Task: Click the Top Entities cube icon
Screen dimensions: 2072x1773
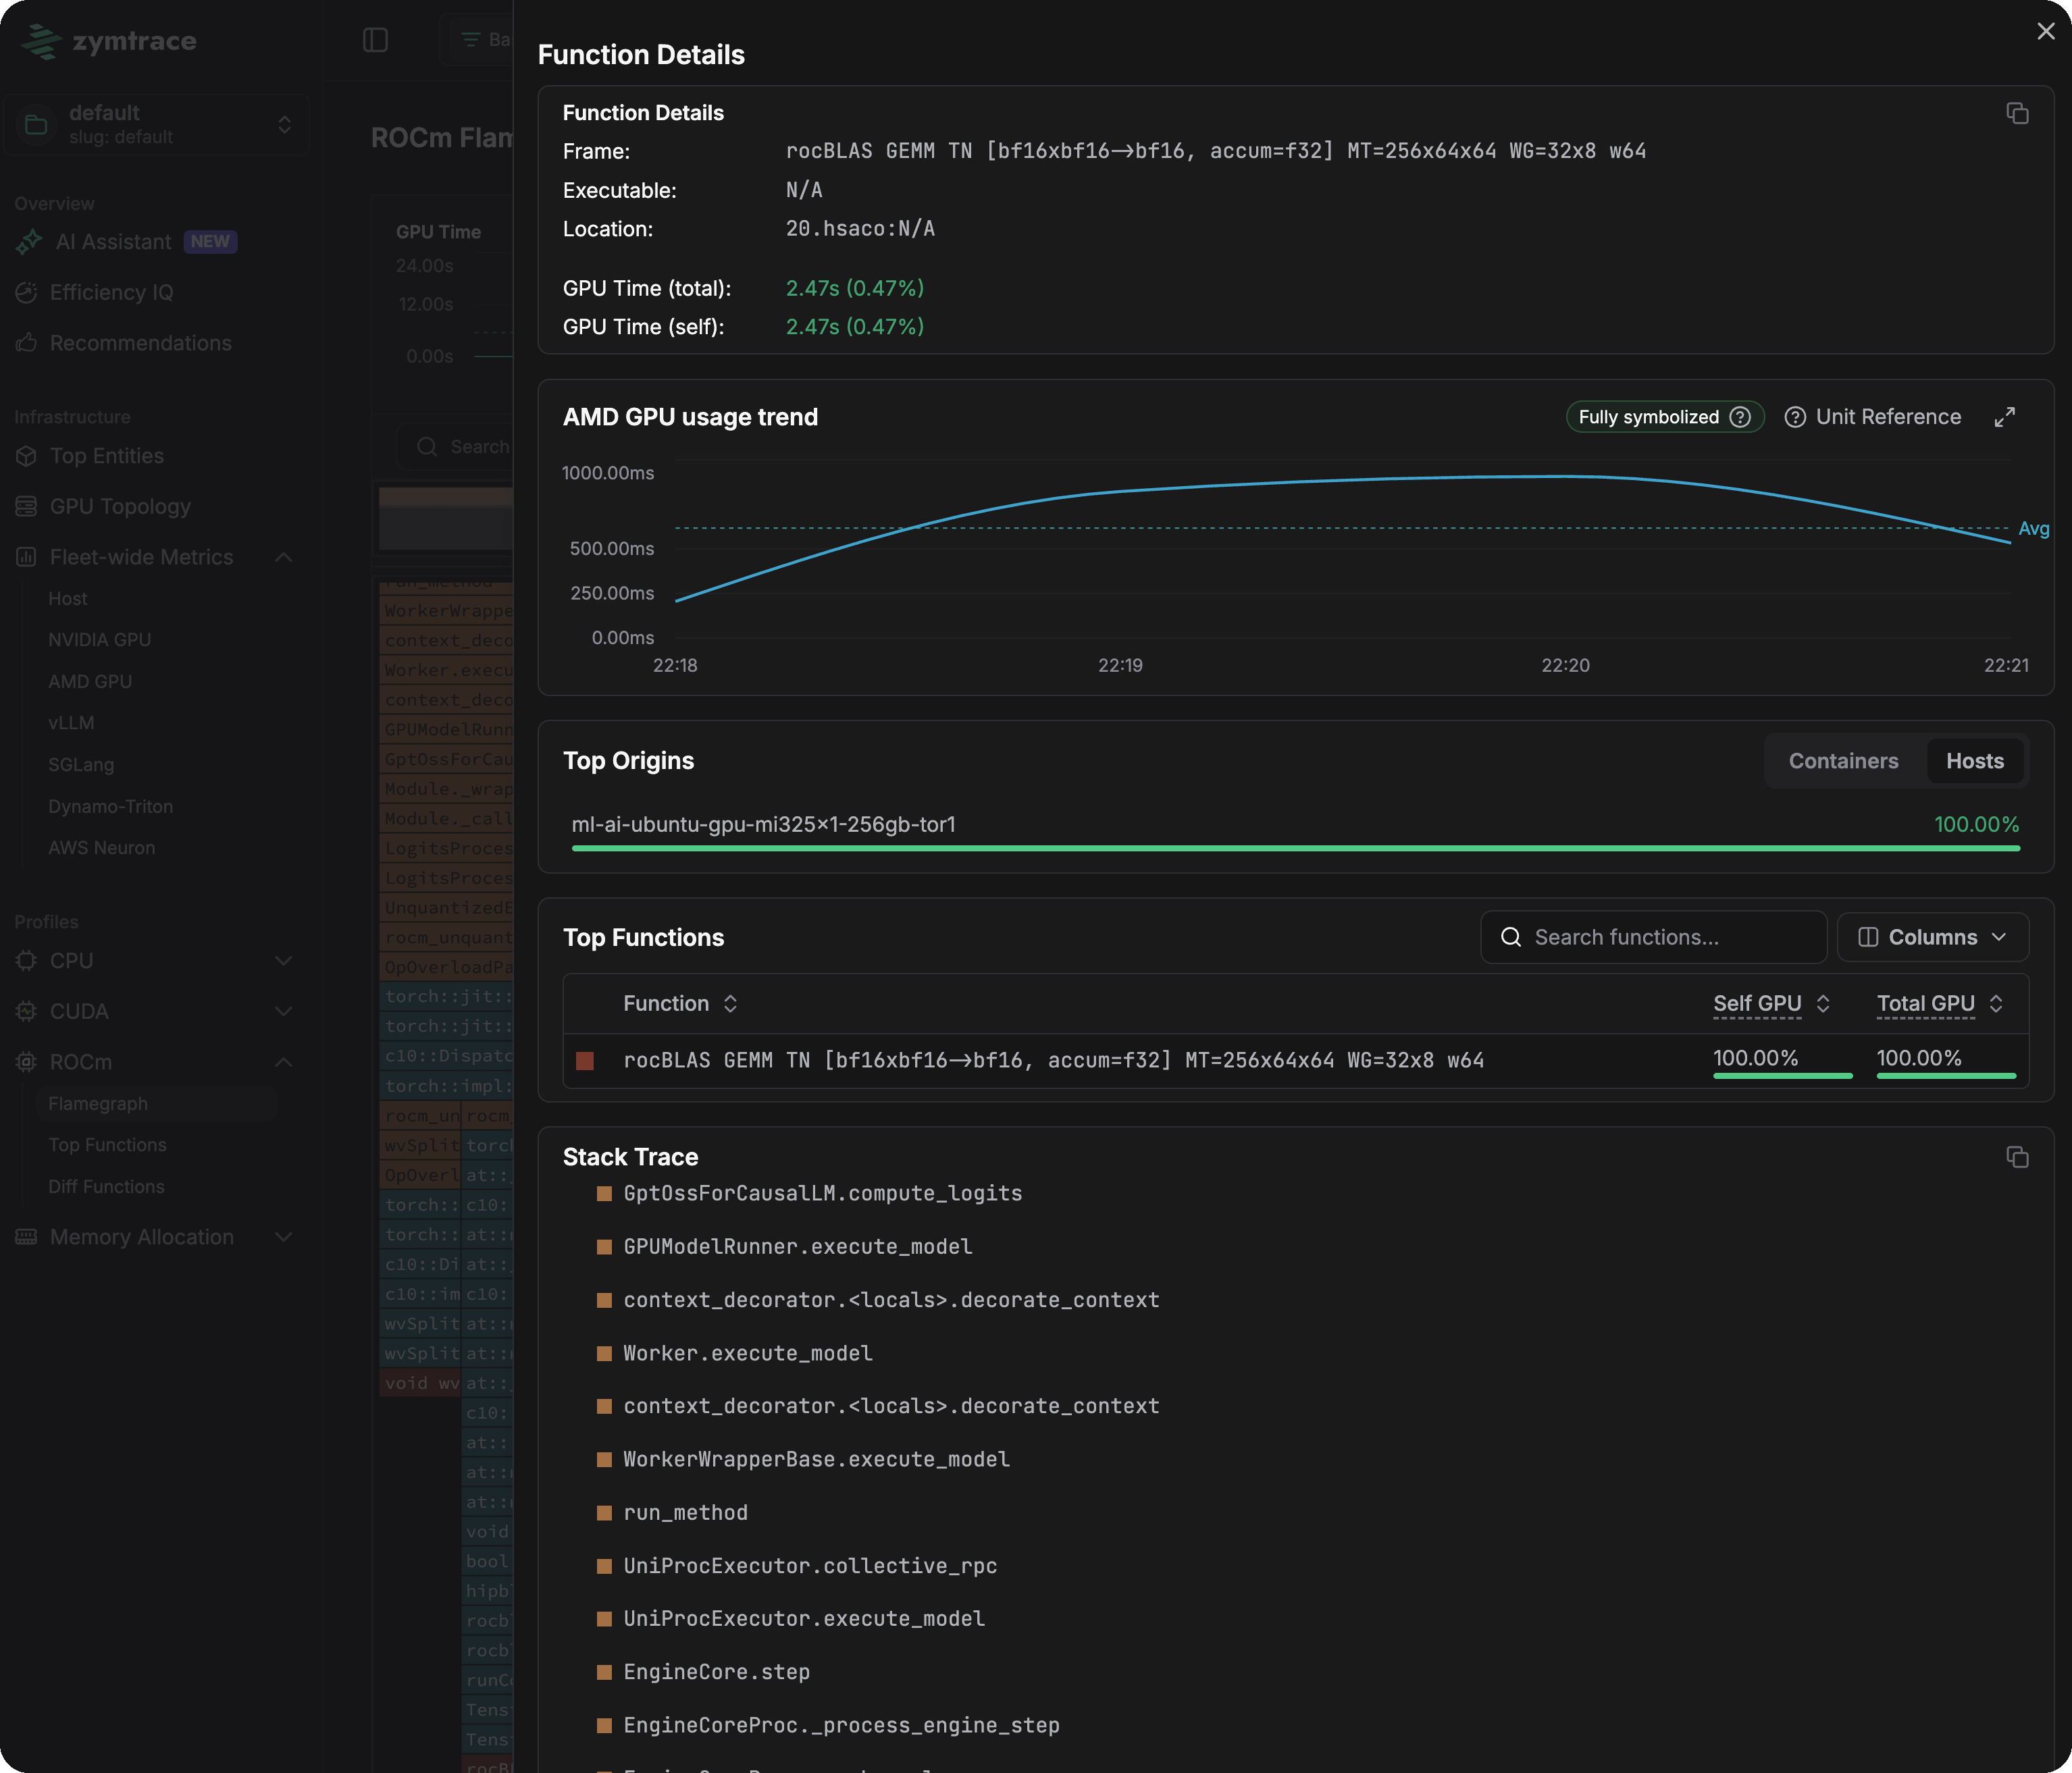Action: tap(26, 456)
